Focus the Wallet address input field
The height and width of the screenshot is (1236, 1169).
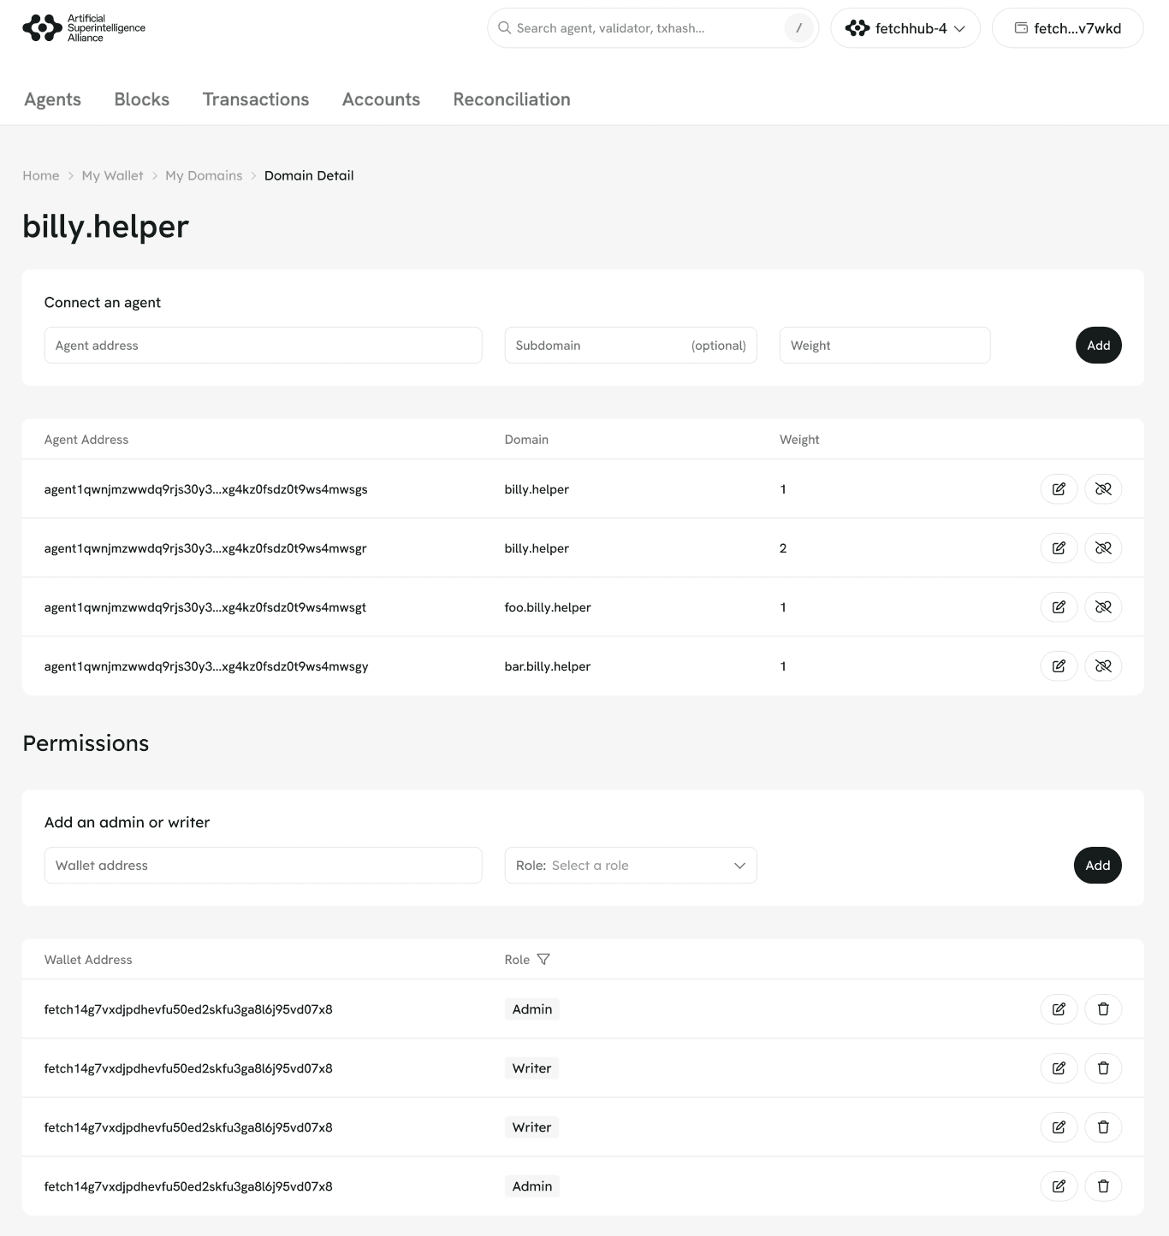click(x=263, y=866)
